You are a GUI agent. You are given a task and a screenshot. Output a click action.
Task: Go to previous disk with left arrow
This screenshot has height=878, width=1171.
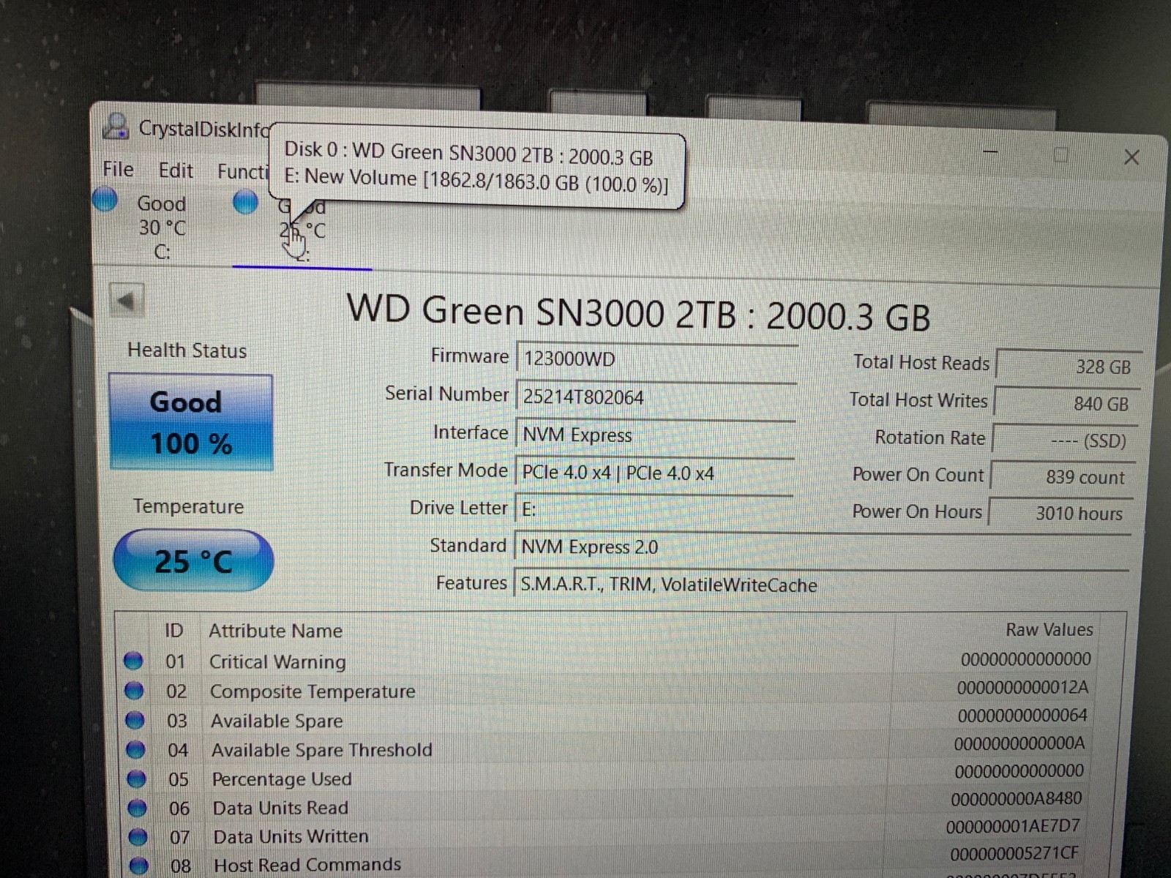click(x=126, y=300)
